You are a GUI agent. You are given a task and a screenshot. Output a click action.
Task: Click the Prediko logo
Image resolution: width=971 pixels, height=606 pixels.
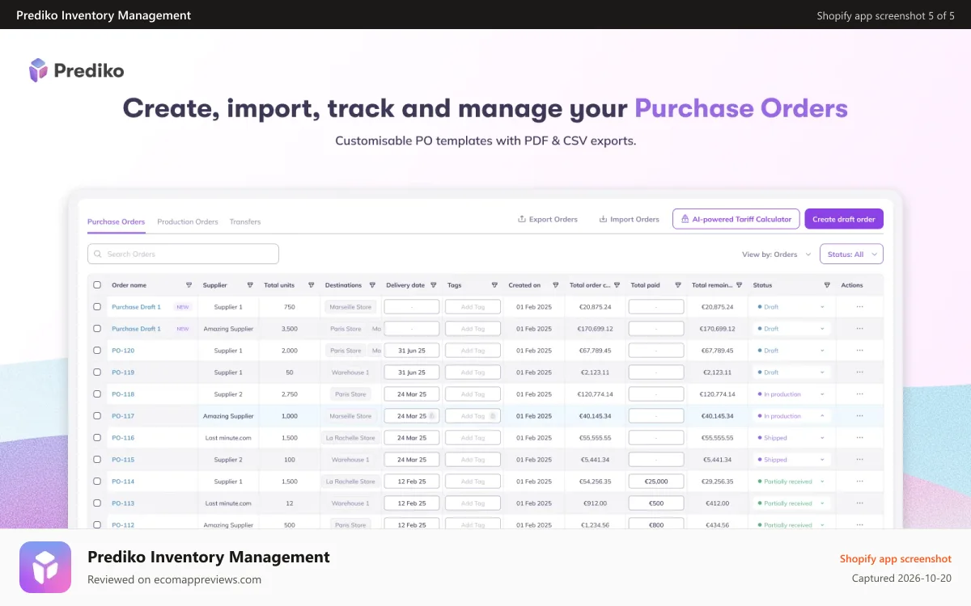click(x=76, y=70)
